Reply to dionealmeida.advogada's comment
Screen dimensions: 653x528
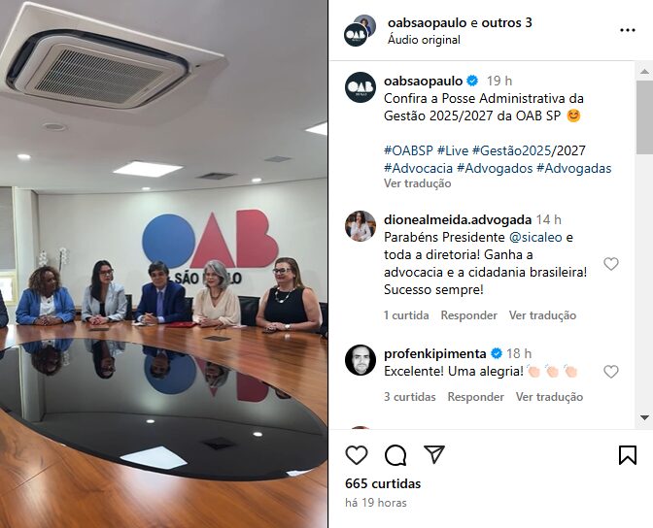pyautogui.click(x=469, y=315)
